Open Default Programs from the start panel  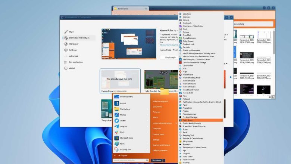click(160, 151)
